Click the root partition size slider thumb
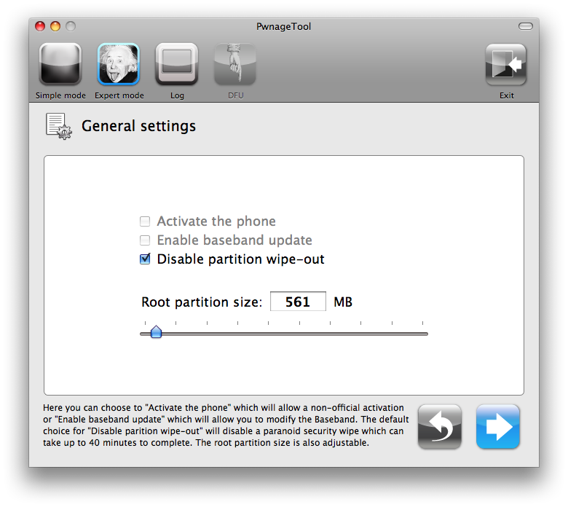 point(156,332)
